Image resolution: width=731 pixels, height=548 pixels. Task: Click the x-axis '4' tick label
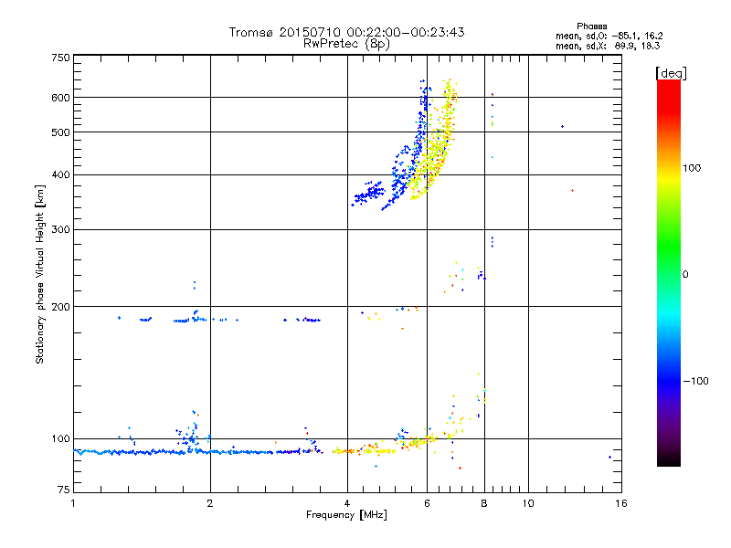(347, 503)
